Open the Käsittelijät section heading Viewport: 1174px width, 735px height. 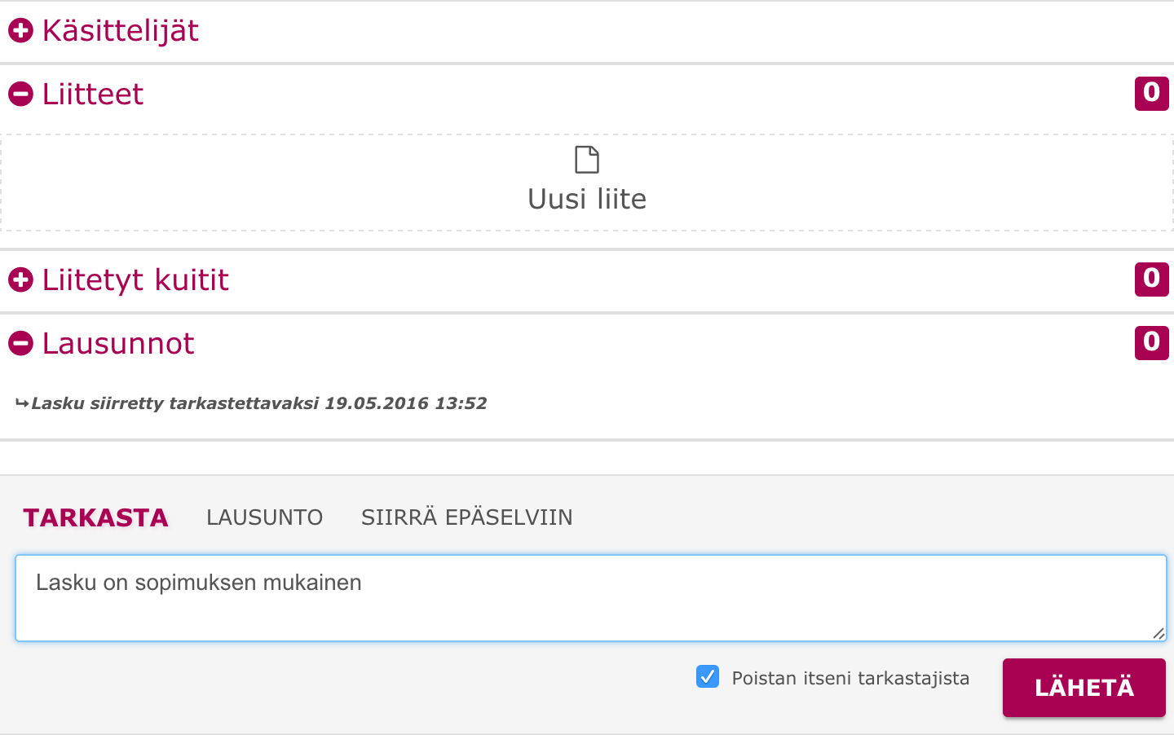click(121, 31)
